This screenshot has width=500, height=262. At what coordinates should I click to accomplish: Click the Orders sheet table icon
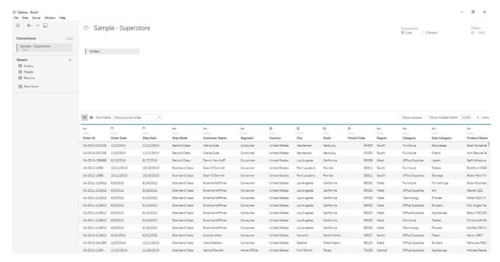tap(20, 66)
